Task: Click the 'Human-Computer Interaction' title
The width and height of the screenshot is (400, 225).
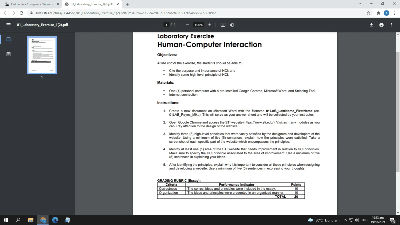Action: [209, 44]
